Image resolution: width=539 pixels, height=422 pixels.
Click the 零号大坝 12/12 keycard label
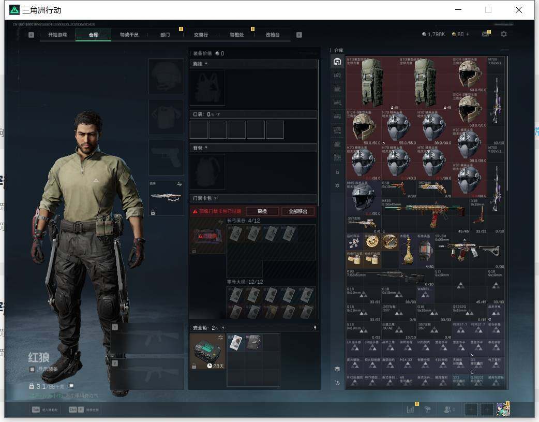tap(245, 282)
